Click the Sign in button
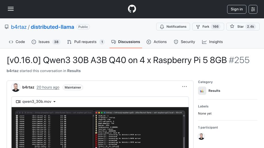 tap(237, 9)
